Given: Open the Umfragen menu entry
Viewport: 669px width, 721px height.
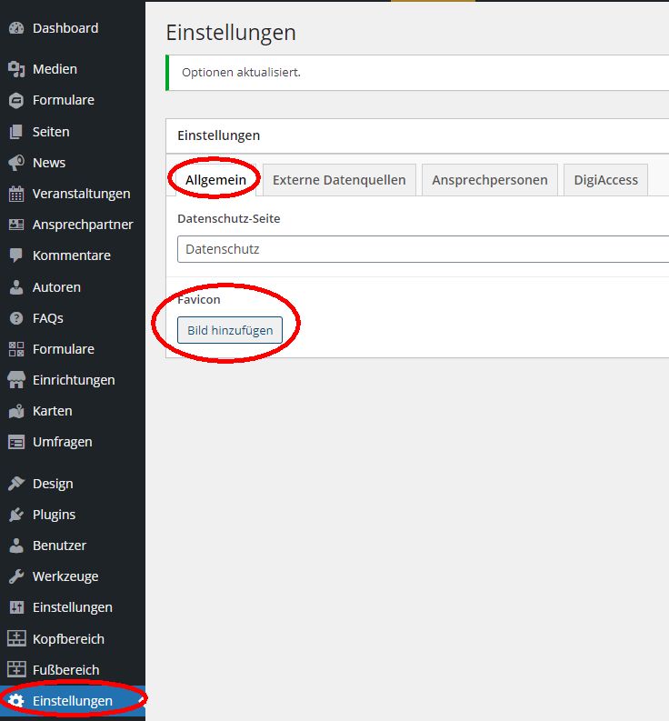Looking at the screenshot, I should coord(62,442).
